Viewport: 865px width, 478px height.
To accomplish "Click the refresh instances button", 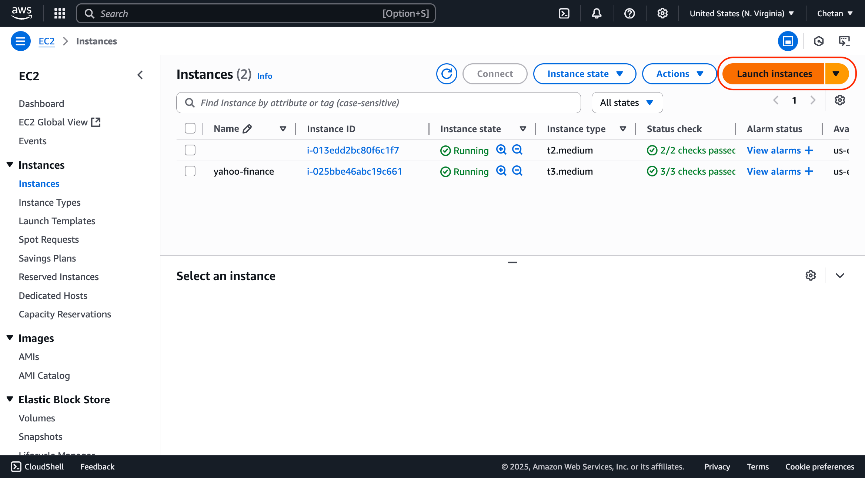I will [x=446, y=74].
